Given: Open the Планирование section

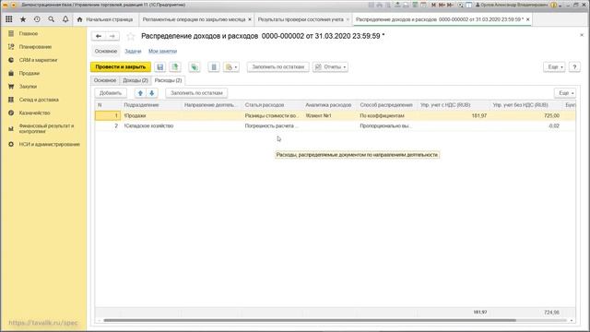Looking at the screenshot, I should tap(35, 47).
